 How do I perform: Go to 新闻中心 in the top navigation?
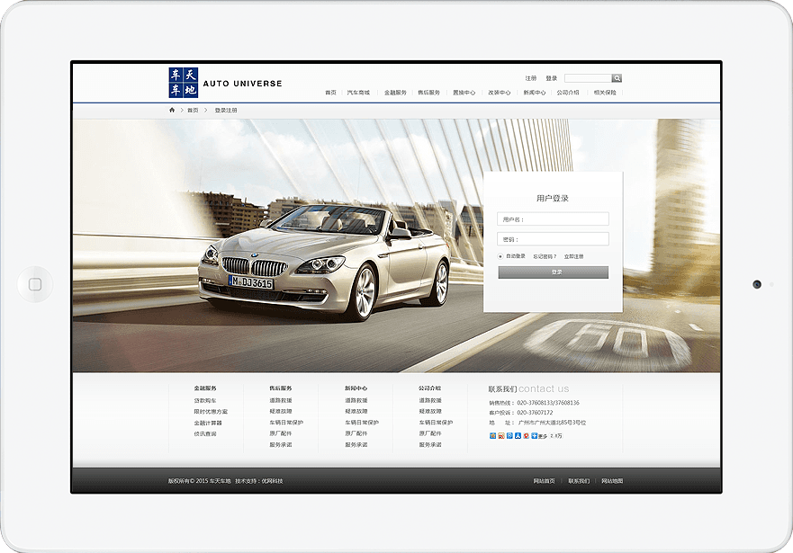pyautogui.click(x=534, y=93)
